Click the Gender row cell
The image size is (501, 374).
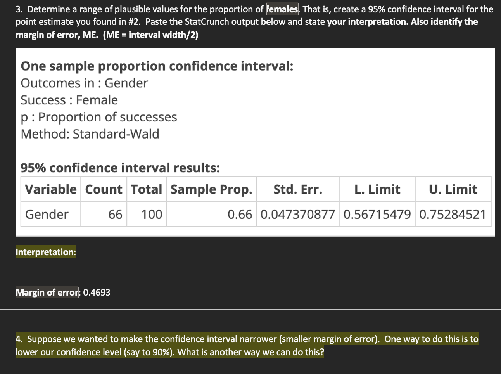[x=51, y=214]
